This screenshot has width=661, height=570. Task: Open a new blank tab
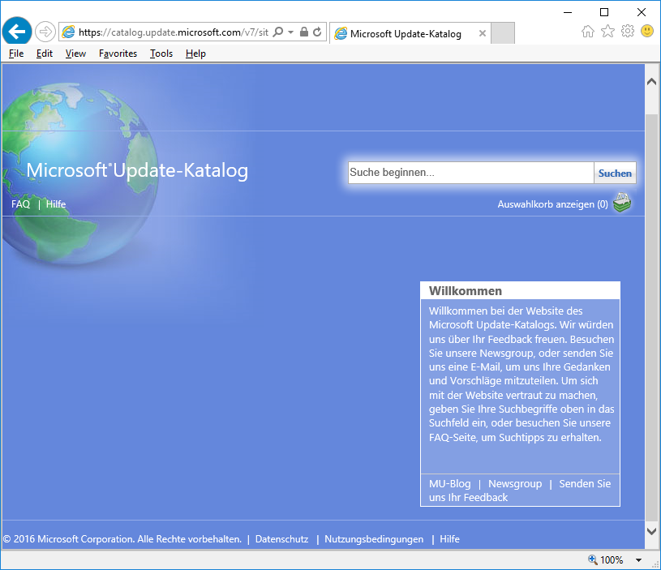503,33
